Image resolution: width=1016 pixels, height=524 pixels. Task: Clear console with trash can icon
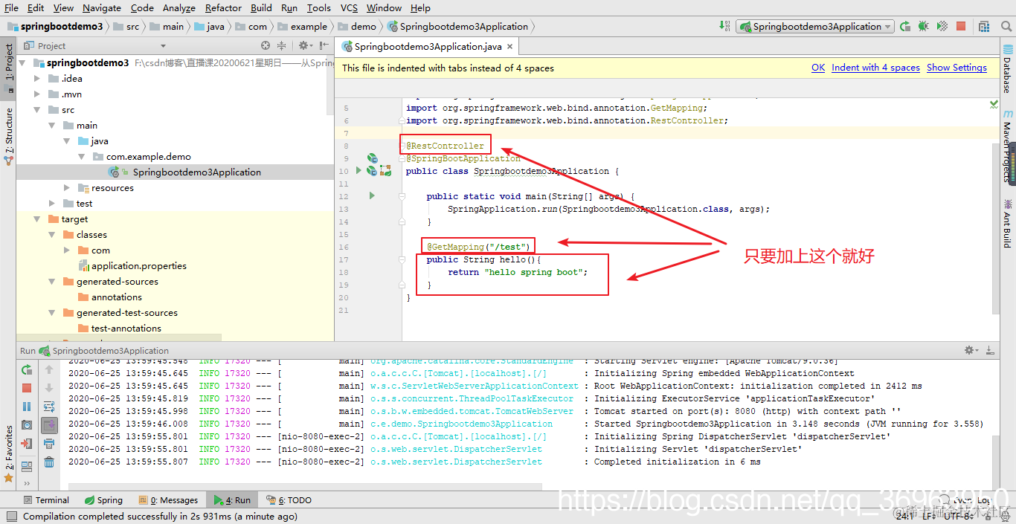pyautogui.click(x=49, y=462)
